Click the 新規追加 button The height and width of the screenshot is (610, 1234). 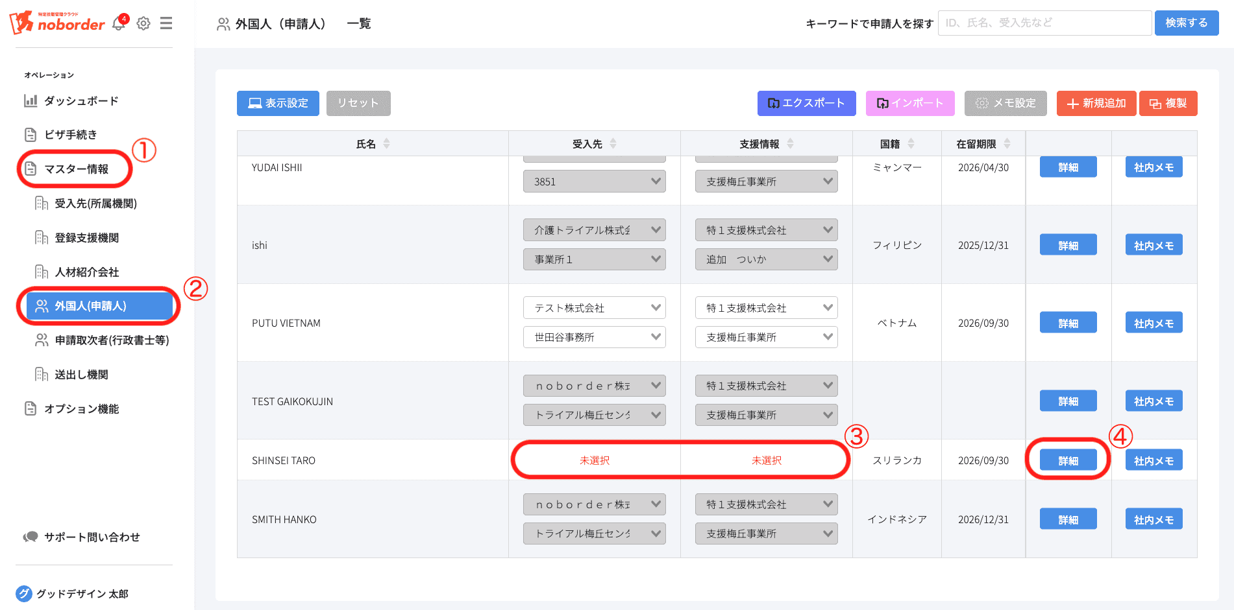pos(1096,104)
